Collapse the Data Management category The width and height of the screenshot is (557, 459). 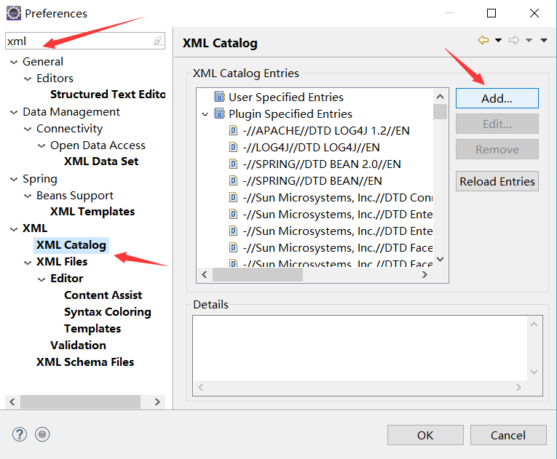click(14, 112)
